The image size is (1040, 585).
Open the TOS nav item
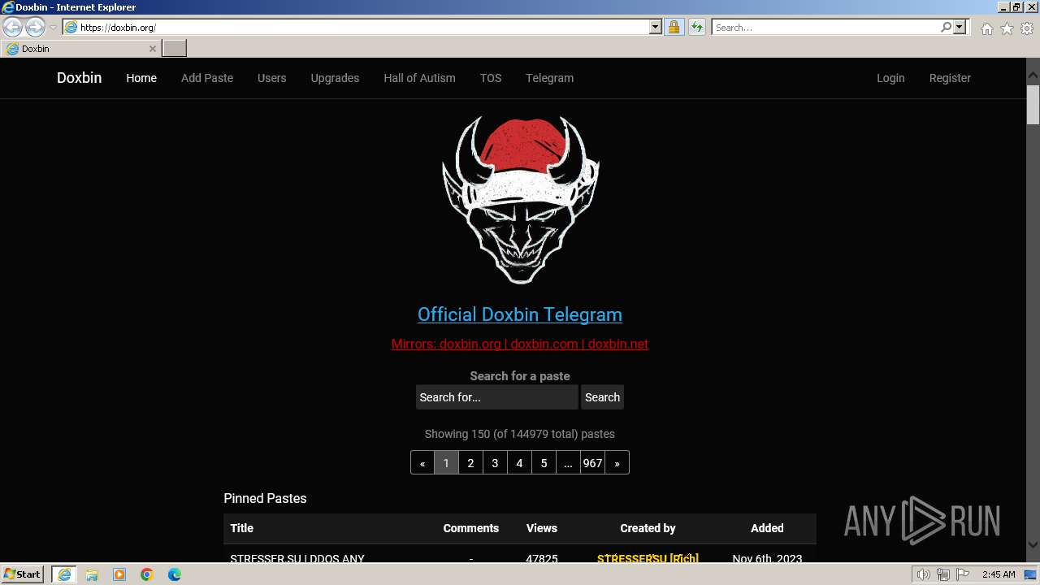(x=491, y=78)
